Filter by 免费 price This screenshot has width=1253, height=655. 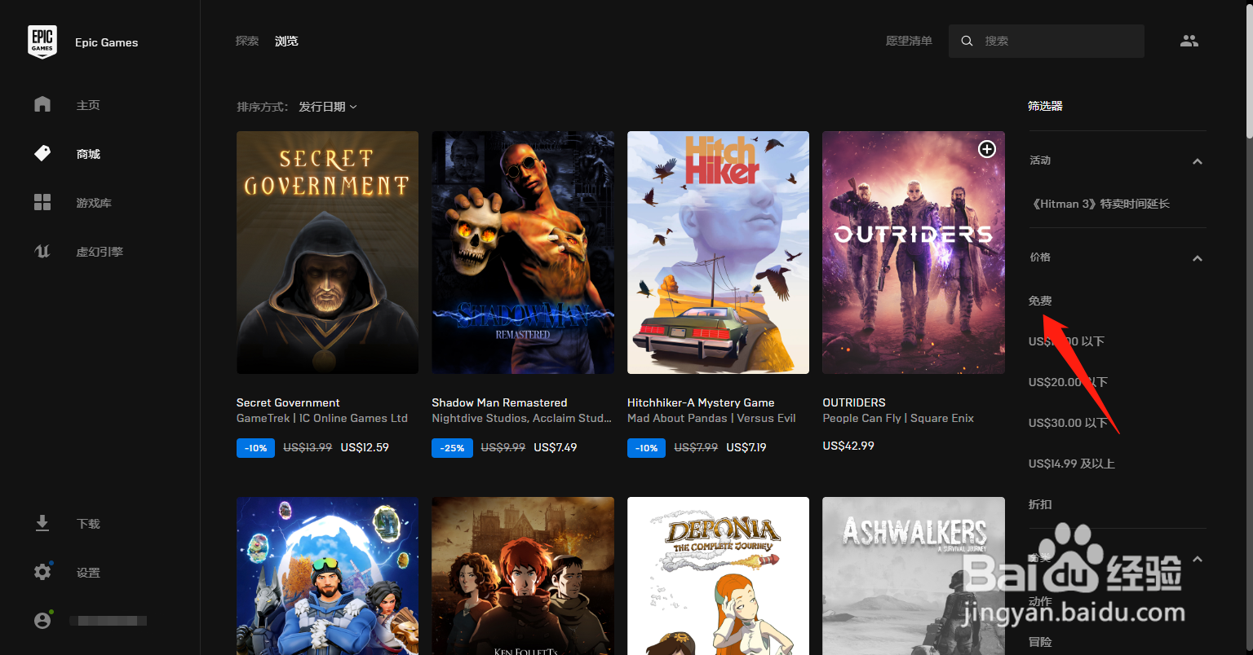[1040, 301]
